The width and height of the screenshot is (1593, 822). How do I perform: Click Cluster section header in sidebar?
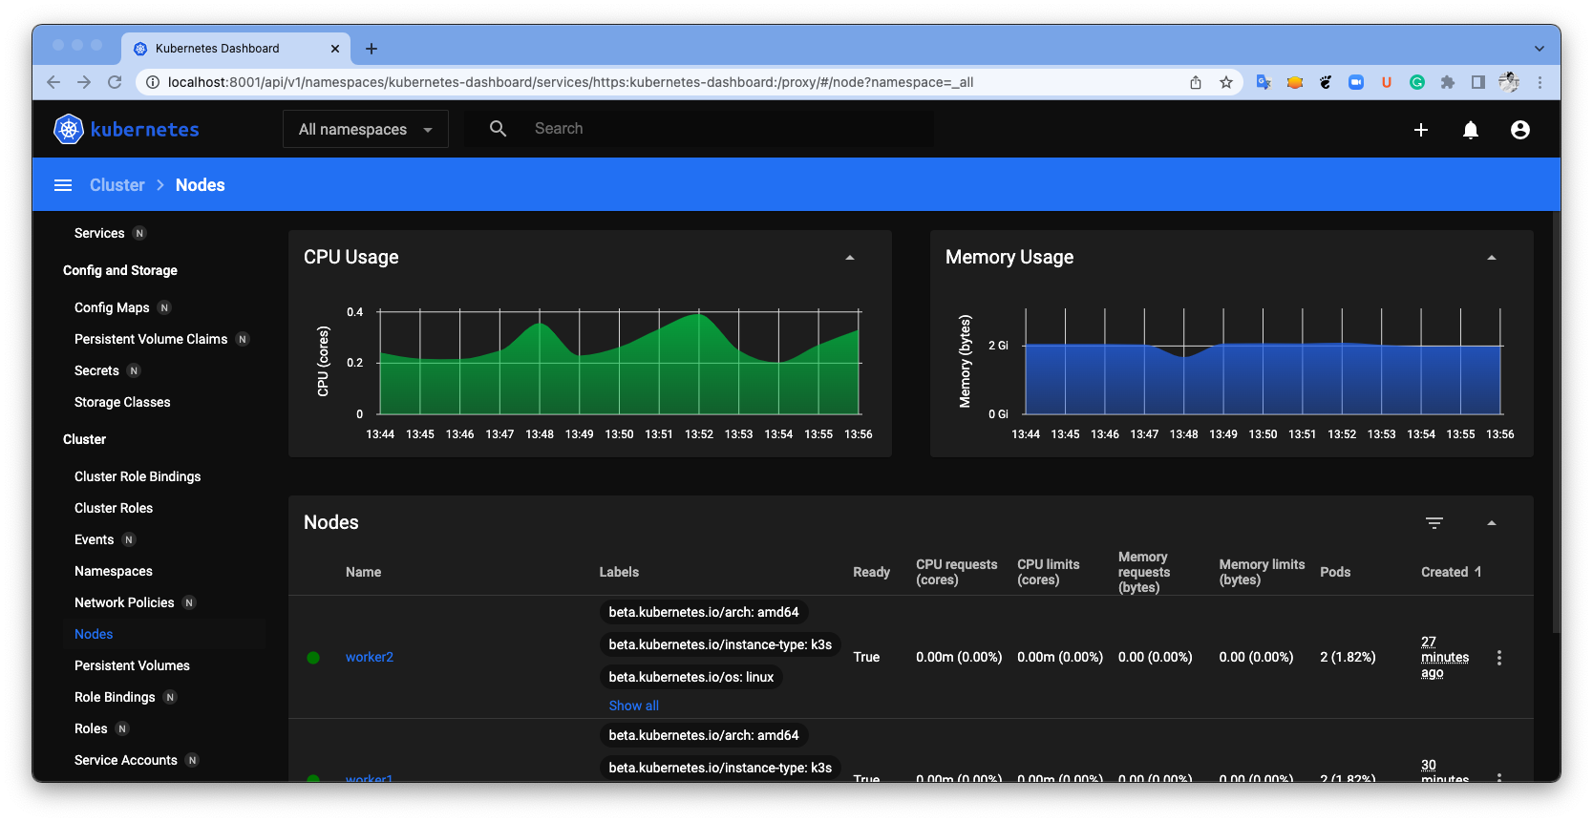[x=84, y=439]
